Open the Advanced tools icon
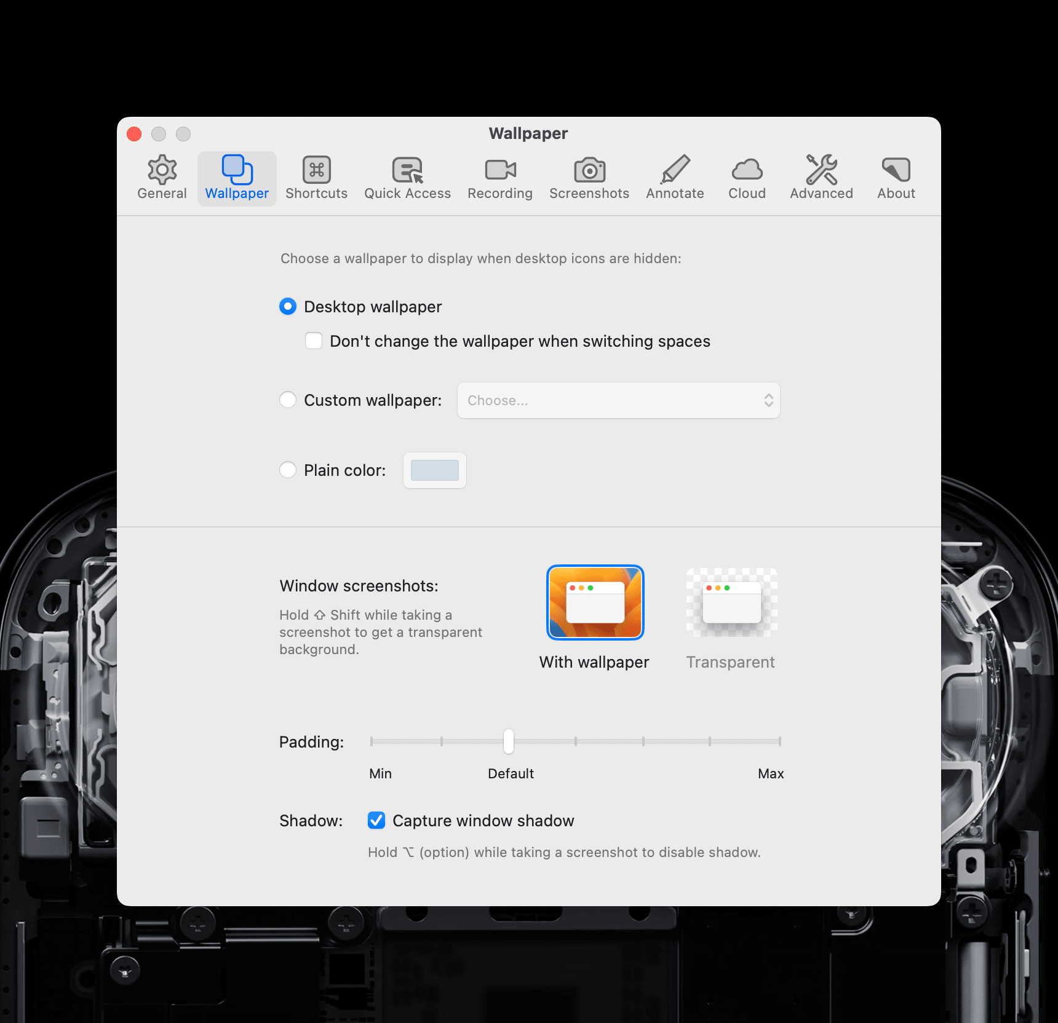1058x1023 pixels. click(x=821, y=170)
